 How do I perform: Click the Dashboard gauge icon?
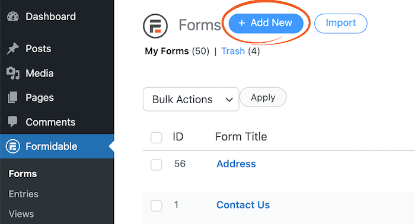pyautogui.click(x=12, y=17)
